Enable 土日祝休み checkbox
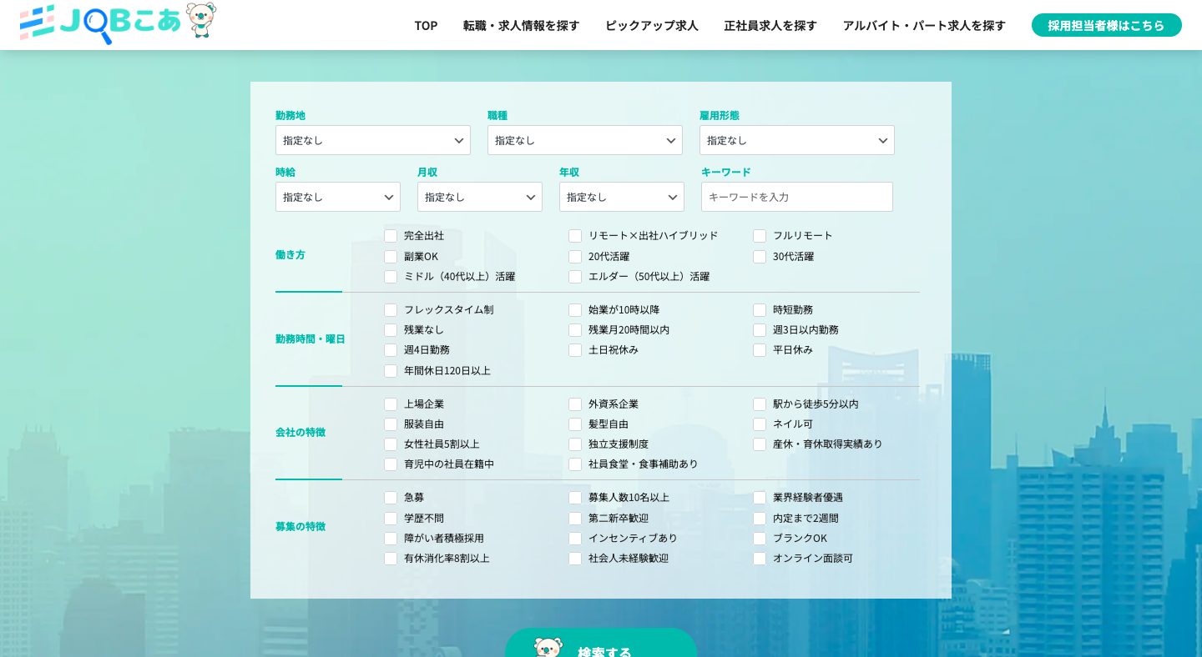 click(575, 350)
